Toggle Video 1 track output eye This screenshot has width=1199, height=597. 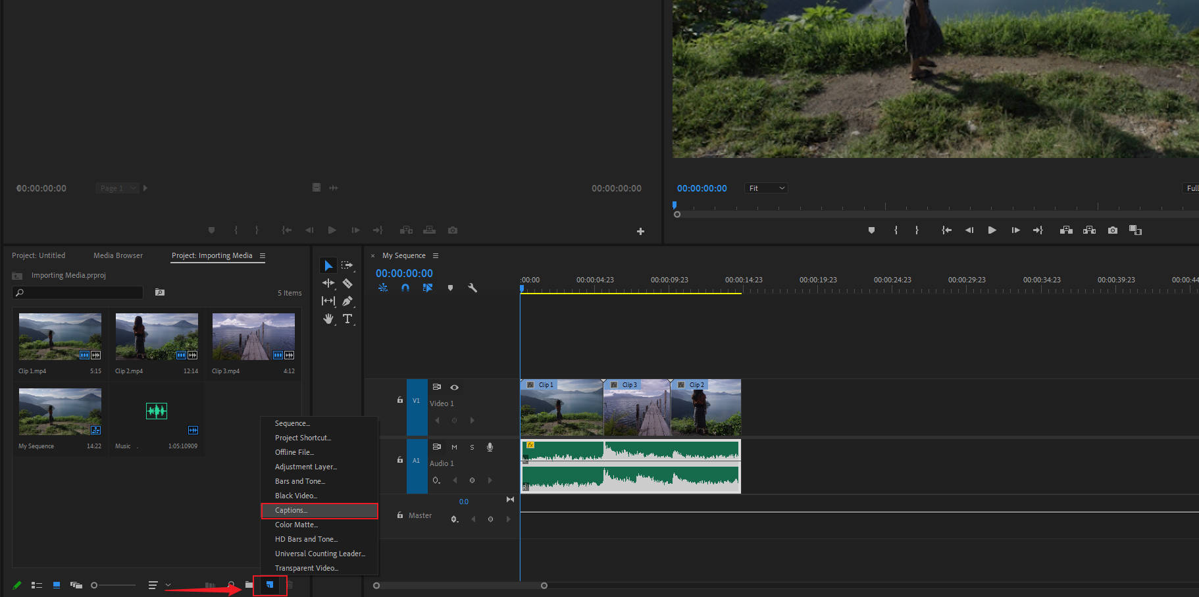click(454, 387)
